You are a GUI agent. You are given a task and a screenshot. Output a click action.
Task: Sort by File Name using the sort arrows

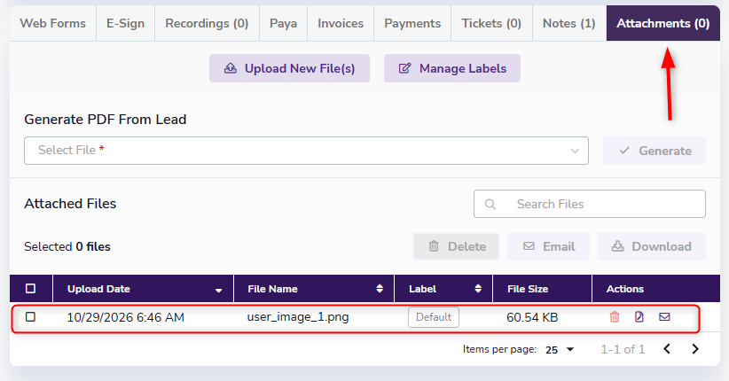tap(380, 289)
